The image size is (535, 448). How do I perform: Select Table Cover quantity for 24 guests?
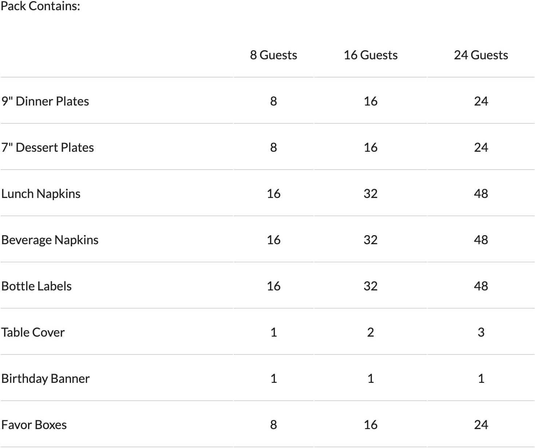click(x=481, y=332)
